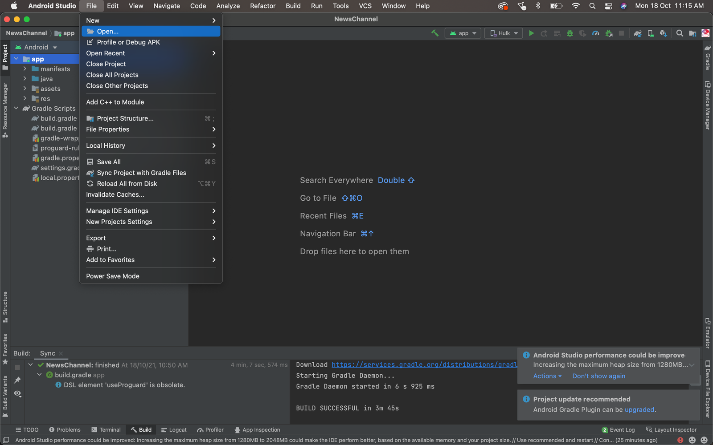
Task: Open the services.gradle.org download link
Action: tap(424, 364)
